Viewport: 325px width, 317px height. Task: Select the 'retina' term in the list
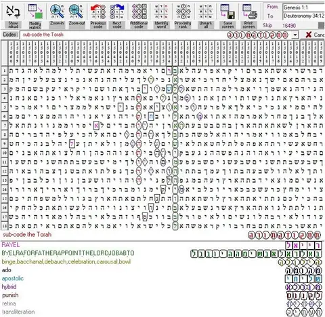tap(9, 303)
